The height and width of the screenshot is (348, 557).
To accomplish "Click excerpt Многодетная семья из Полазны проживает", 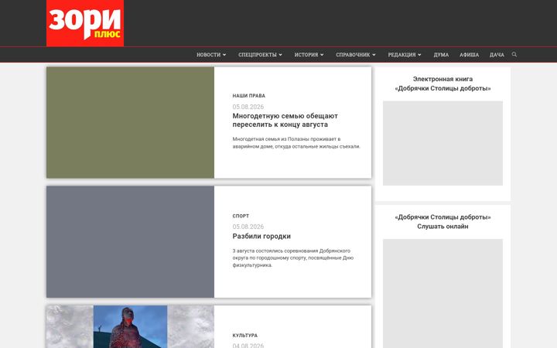I will [x=296, y=142].
